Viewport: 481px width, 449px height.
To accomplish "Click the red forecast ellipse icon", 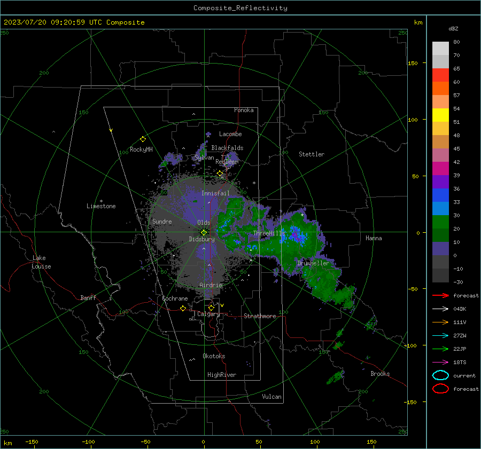I will click(440, 389).
